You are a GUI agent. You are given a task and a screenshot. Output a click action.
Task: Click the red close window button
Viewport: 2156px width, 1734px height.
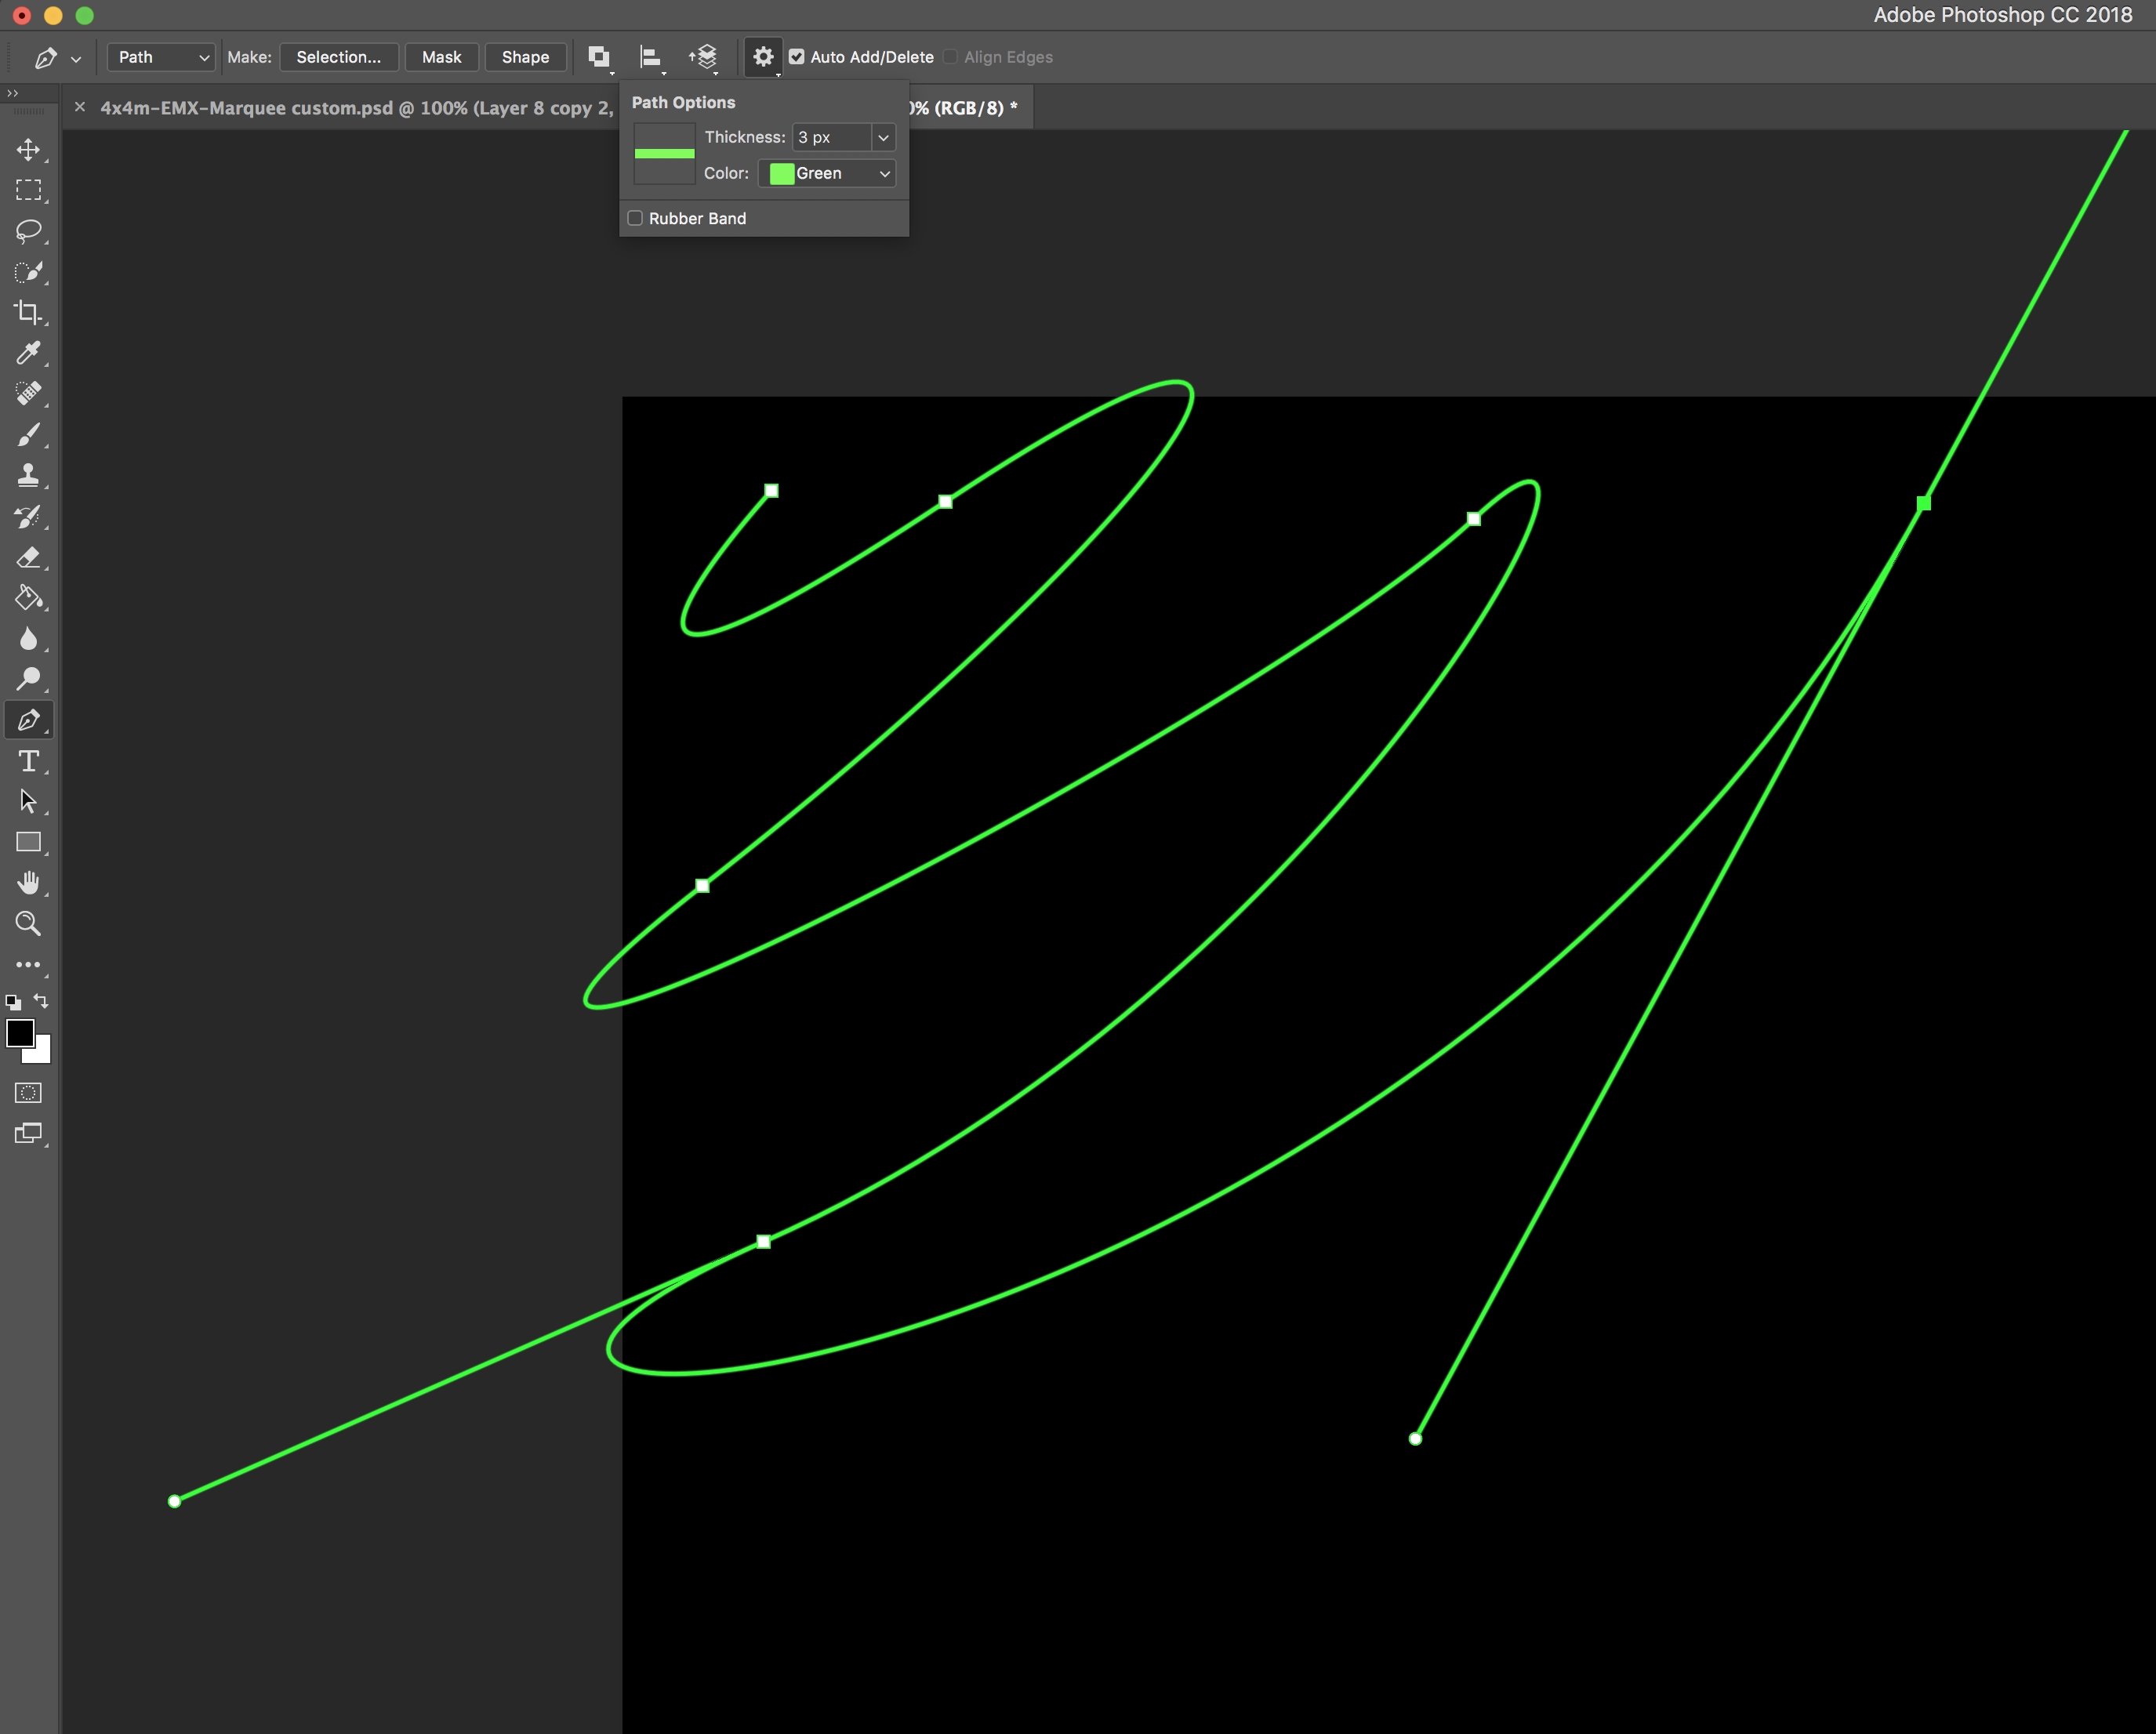click(22, 15)
